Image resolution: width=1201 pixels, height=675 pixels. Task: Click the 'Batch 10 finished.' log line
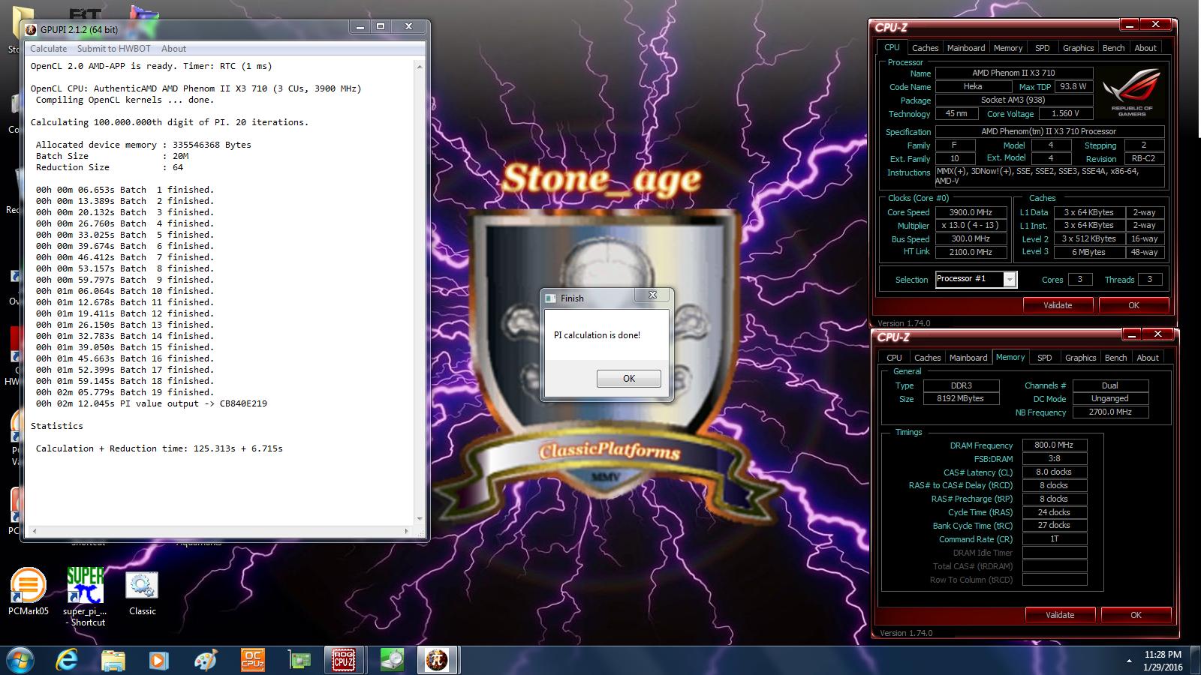125,291
